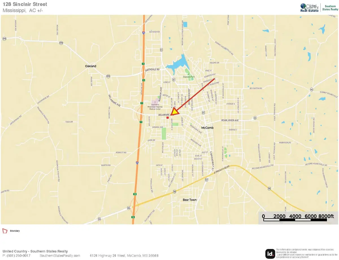Screen dimensions: 339x260
Task: Select the small red property marker square
Action: coord(168,117)
